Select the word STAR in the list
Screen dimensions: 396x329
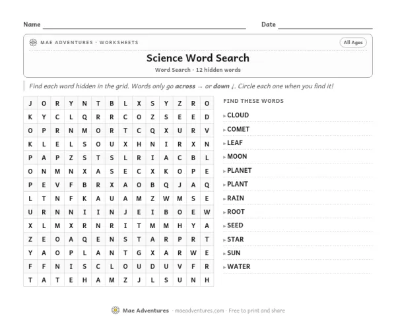pyautogui.click(x=236, y=239)
